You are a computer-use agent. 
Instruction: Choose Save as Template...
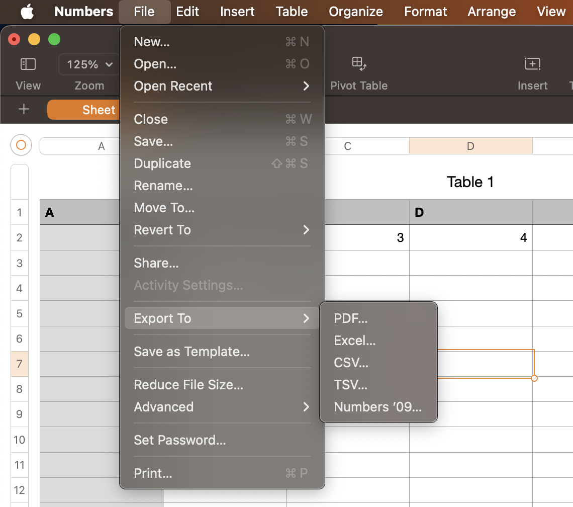pyautogui.click(x=222, y=352)
